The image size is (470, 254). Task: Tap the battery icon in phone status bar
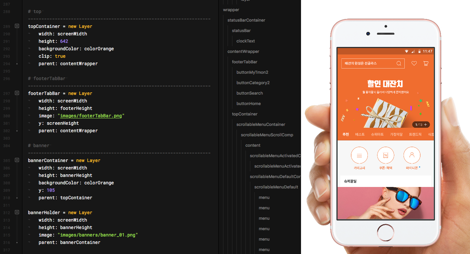420,51
